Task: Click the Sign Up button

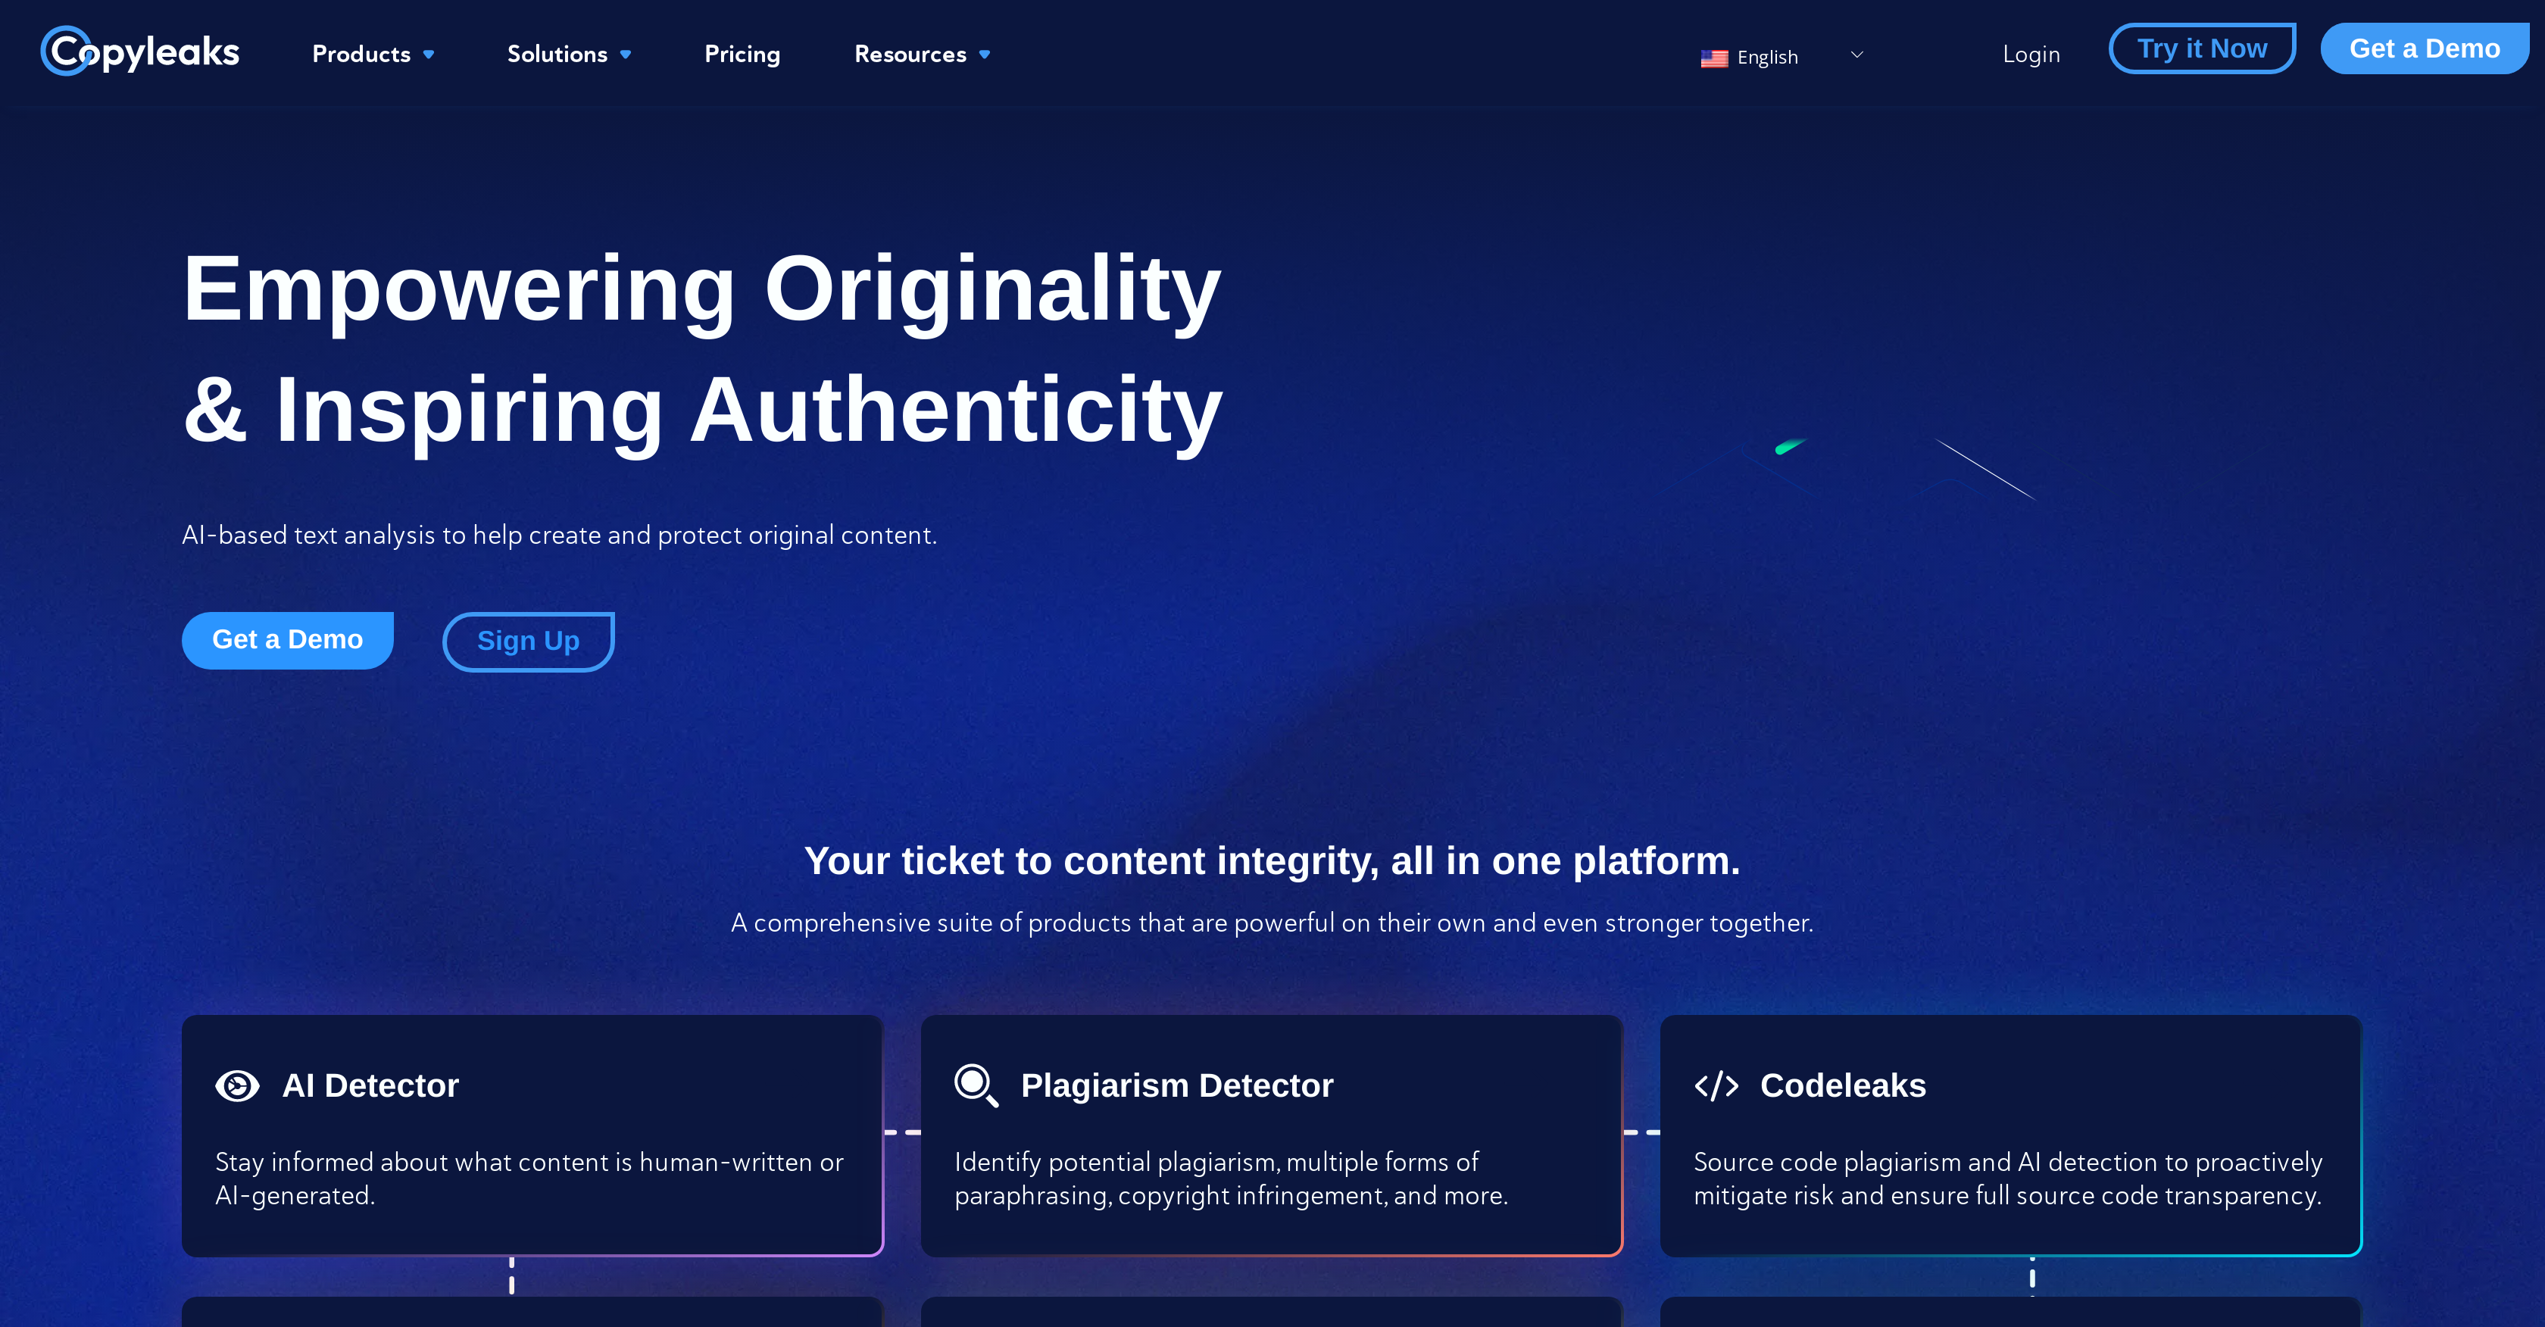Action: point(527,639)
